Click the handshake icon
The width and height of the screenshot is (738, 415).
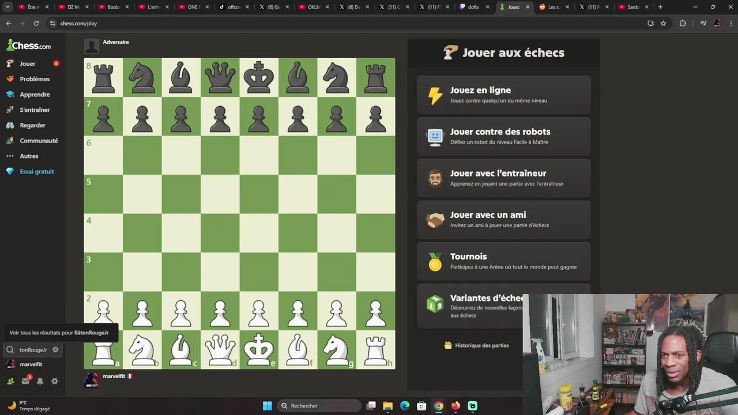click(x=435, y=220)
